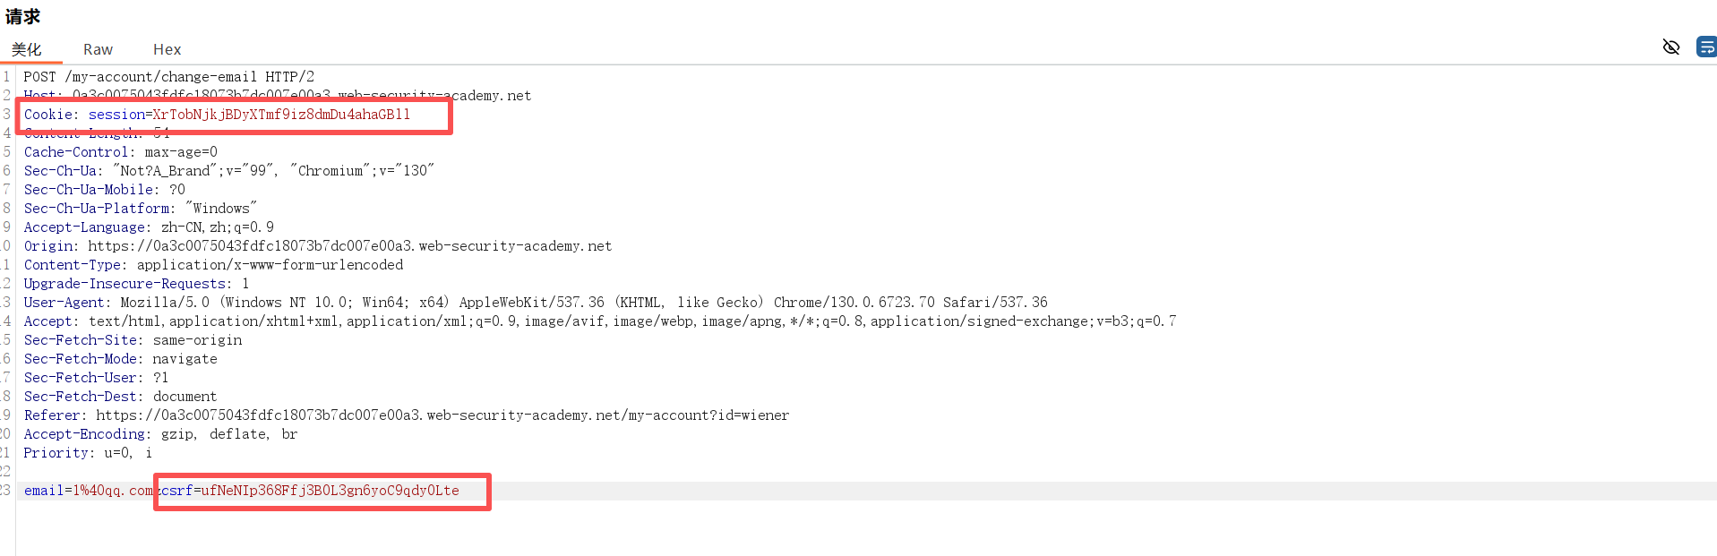The width and height of the screenshot is (1717, 556).
Task: Click the Accept-Language header line
Action: 149,227
